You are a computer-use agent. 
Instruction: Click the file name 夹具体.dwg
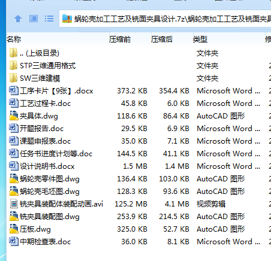point(39,116)
